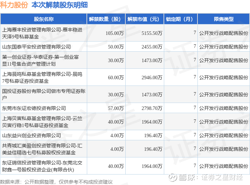Click 30.00万 in the 第一创业证券 row
Image resolution: width=250 pixels, height=185 pixels.
click(116, 60)
